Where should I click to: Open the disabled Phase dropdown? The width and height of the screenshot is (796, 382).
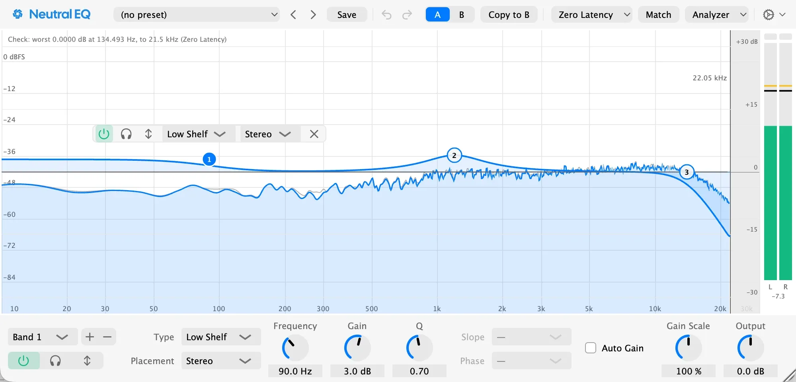(x=531, y=361)
